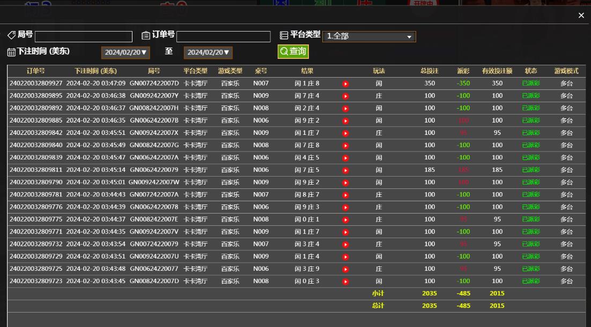Play replay for order 240220032809732

click(x=345, y=245)
